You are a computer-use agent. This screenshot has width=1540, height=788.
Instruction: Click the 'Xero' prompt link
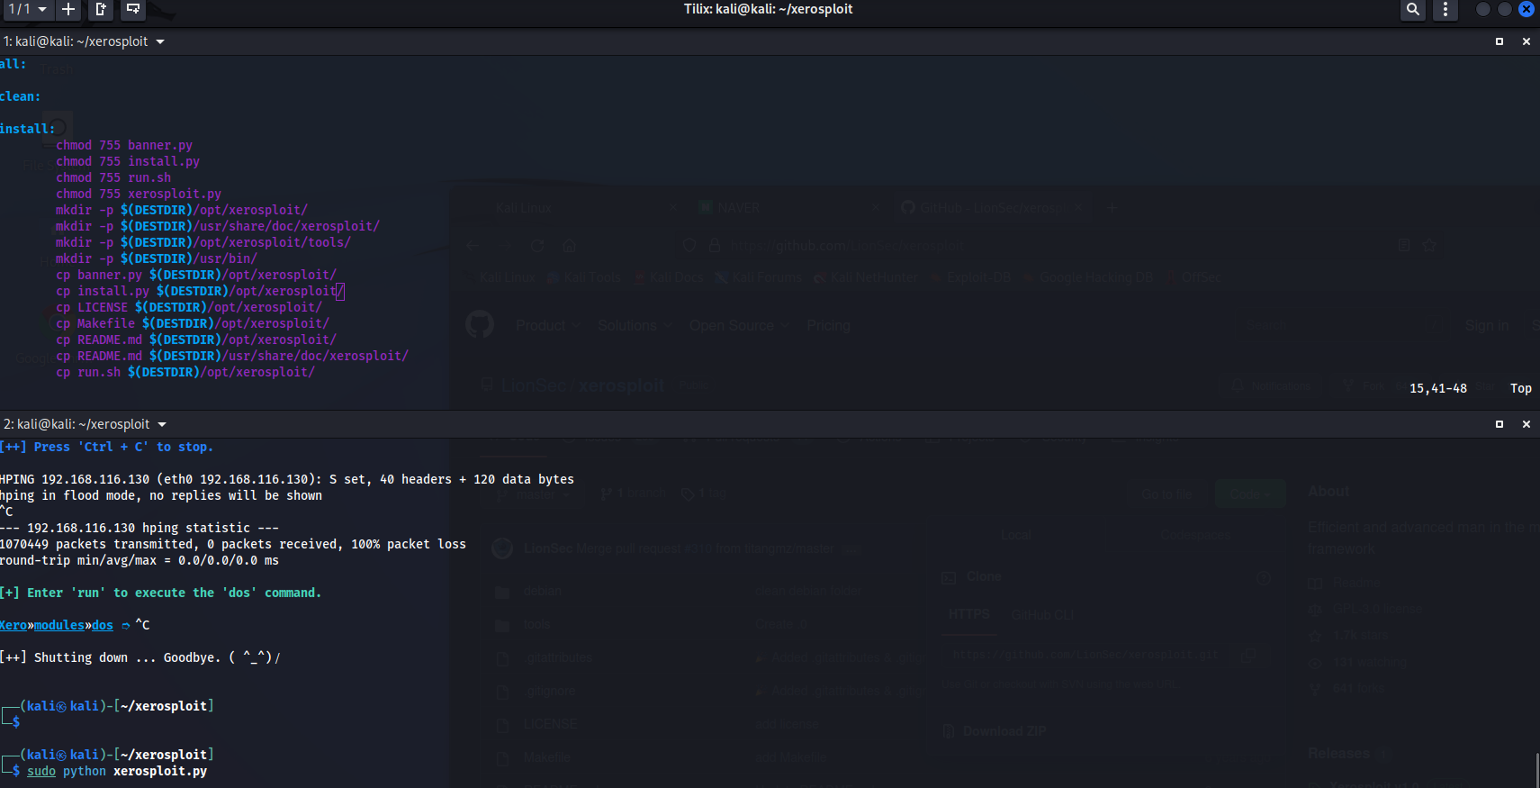pyautogui.click(x=14, y=625)
